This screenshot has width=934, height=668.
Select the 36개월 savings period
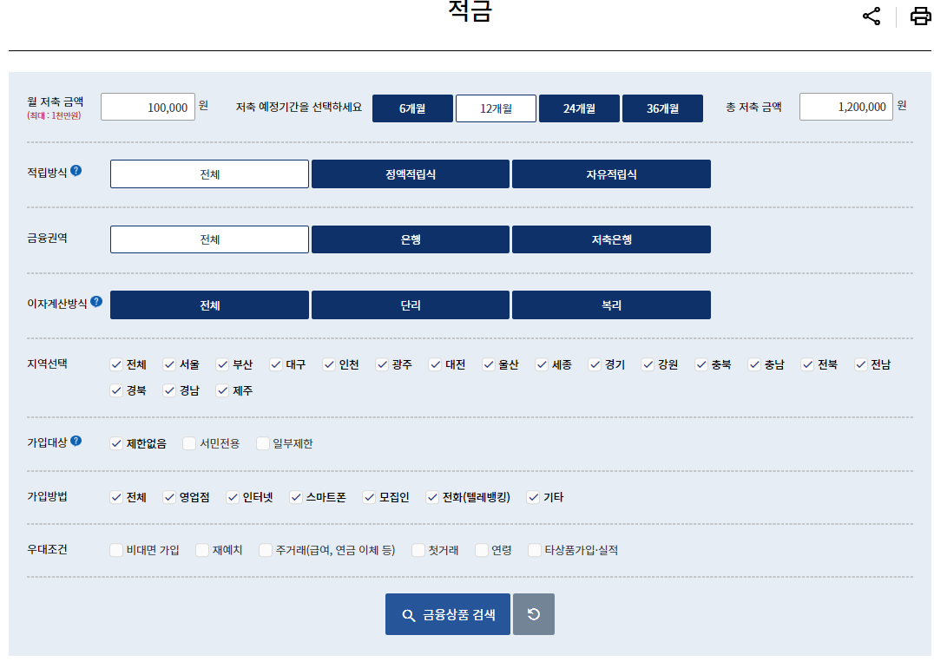[x=662, y=108]
